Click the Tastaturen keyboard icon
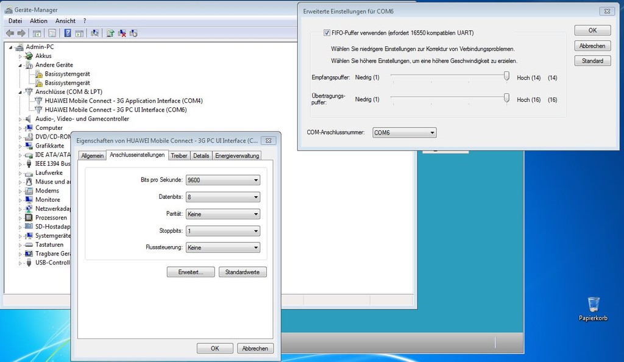The image size is (624, 362). 29,244
